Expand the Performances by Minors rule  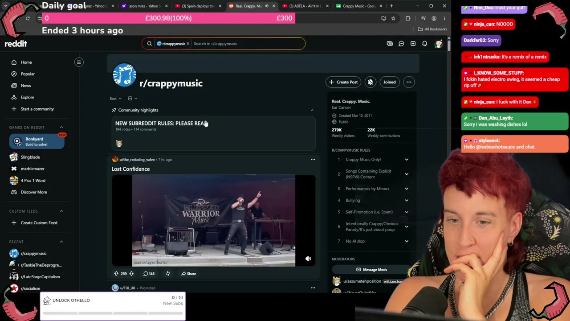(x=407, y=189)
